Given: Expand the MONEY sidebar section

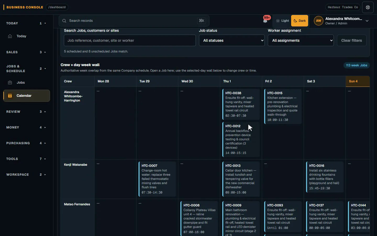Looking at the screenshot, I should pos(26,127).
